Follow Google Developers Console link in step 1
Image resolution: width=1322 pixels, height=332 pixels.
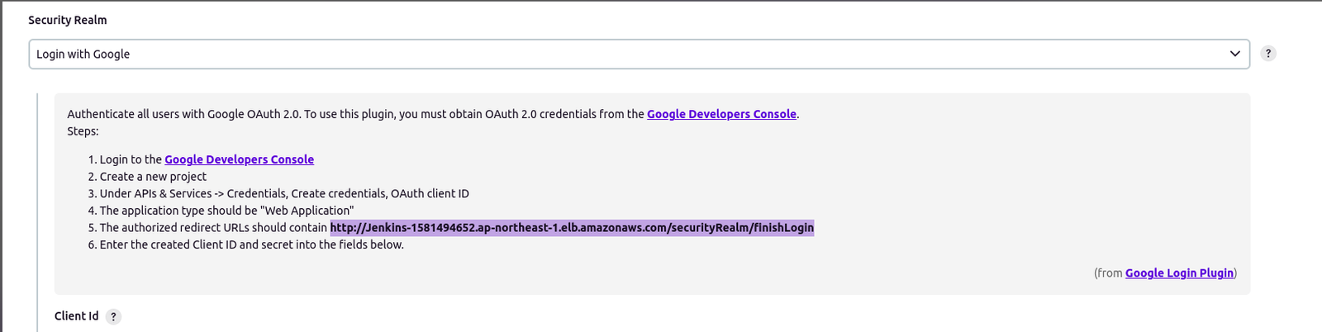(x=239, y=159)
